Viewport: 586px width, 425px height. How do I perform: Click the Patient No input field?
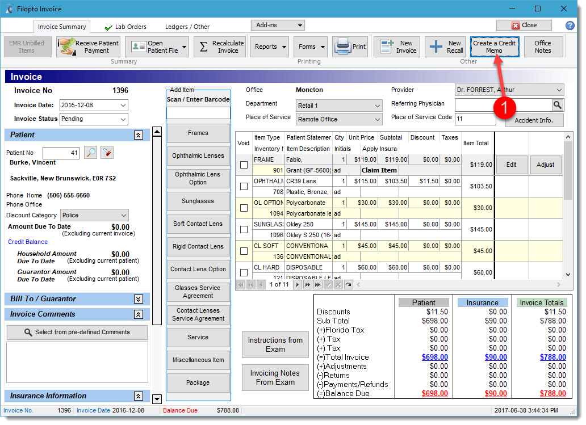pyautogui.click(x=61, y=153)
